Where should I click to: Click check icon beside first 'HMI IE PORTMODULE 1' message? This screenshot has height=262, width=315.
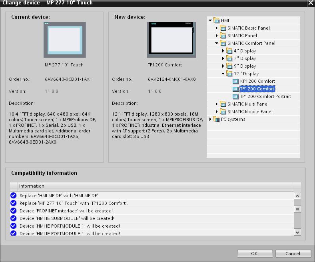(14, 226)
